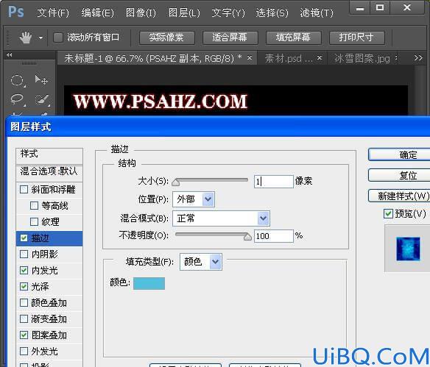The image size is (430, 367).
Task: Select the Quick Selection tool
Action: [x=42, y=99]
